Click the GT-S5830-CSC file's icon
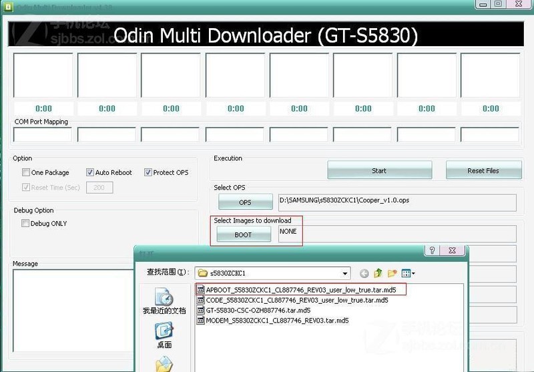Viewport: 534px width, 372px height. click(x=201, y=311)
